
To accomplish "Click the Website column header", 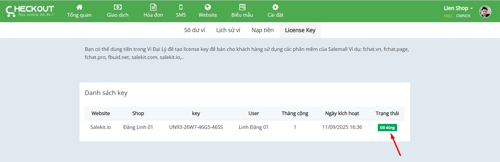I will [x=101, y=113].
